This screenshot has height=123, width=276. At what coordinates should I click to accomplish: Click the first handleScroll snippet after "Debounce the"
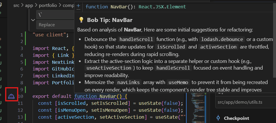(136, 40)
